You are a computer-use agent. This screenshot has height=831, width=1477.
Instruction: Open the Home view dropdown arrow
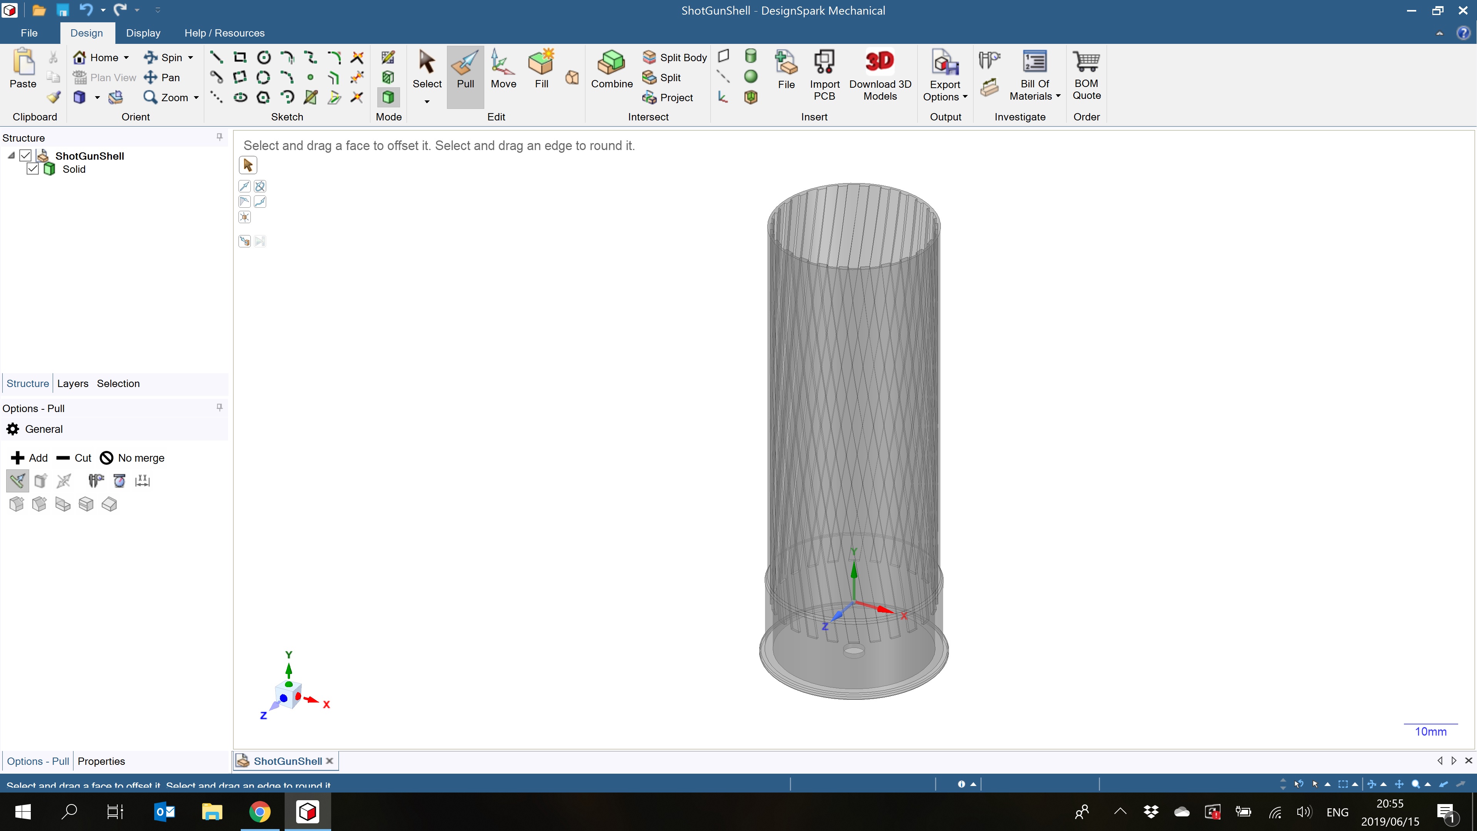tap(126, 57)
